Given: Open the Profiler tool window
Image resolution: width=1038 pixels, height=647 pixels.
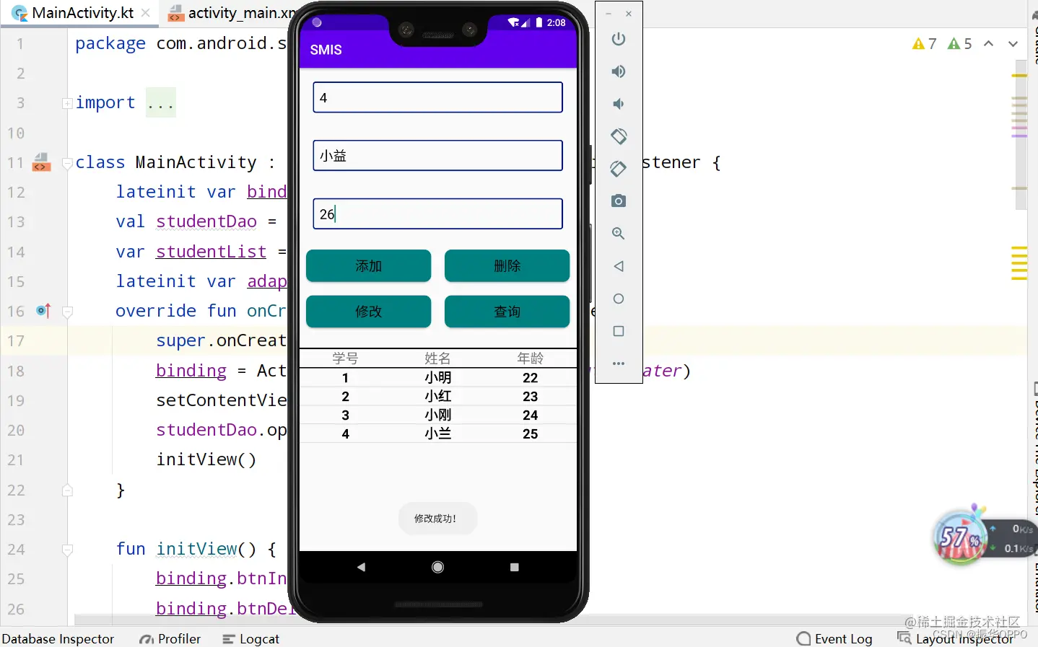Looking at the screenshot, I should [170, 639].
